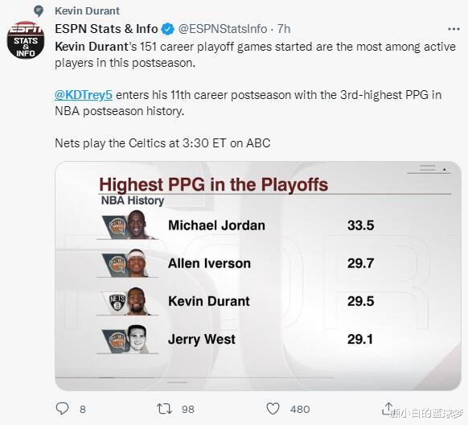Click the retweet count 98

click(x=187, y=409)
